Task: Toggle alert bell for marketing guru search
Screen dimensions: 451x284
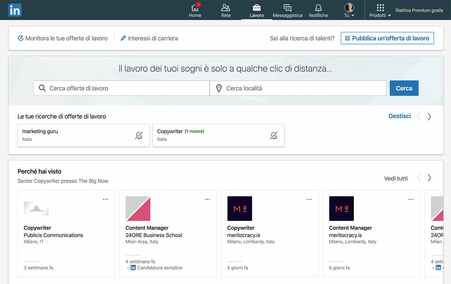Action: point(139,135)
